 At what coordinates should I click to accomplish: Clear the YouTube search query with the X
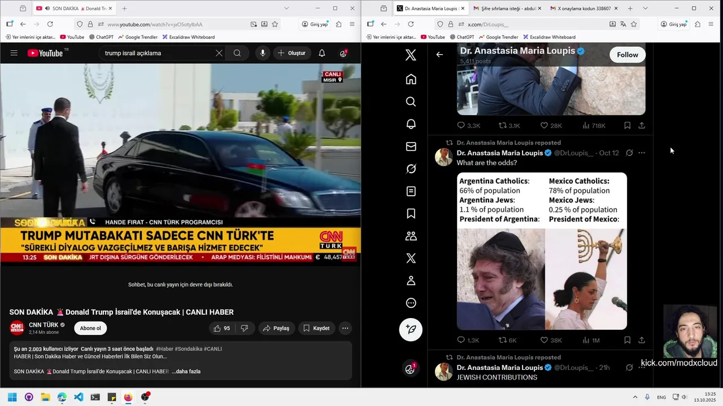(219, 53)
